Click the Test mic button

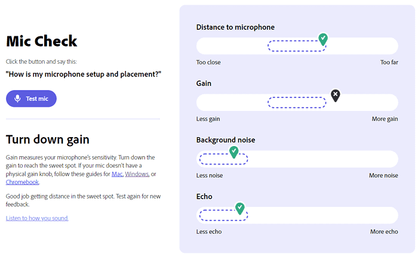click(31, 99)
